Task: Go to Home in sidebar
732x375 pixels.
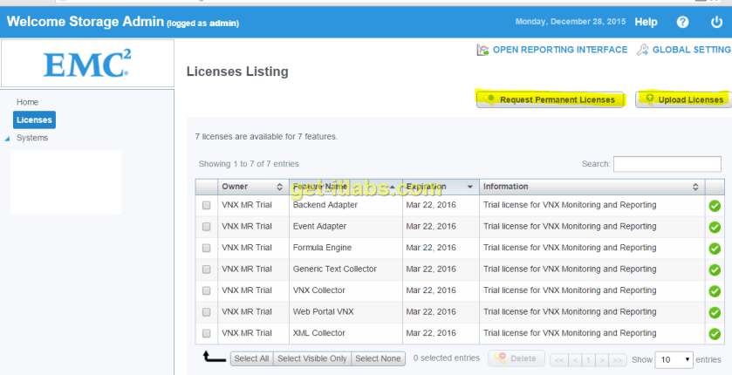Action: point(28,102)
